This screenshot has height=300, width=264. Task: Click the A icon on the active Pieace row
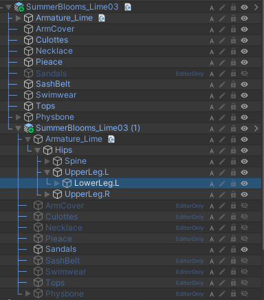(x=212, y=63)
